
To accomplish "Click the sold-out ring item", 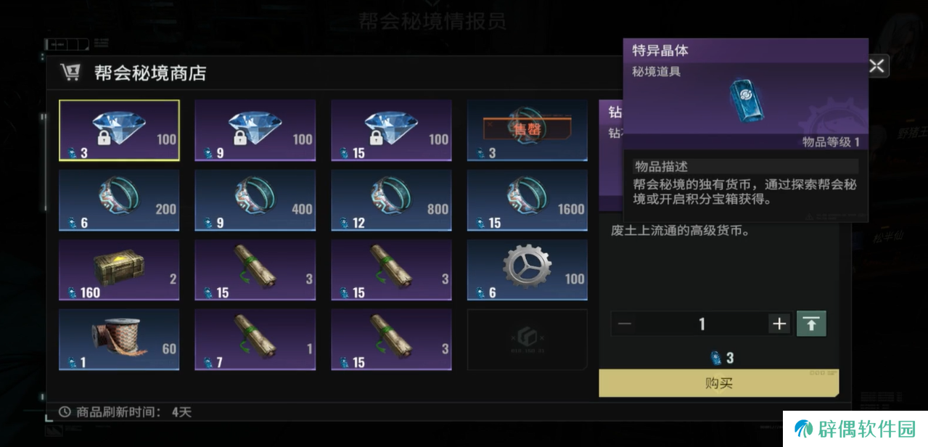I will pos(527,131).
